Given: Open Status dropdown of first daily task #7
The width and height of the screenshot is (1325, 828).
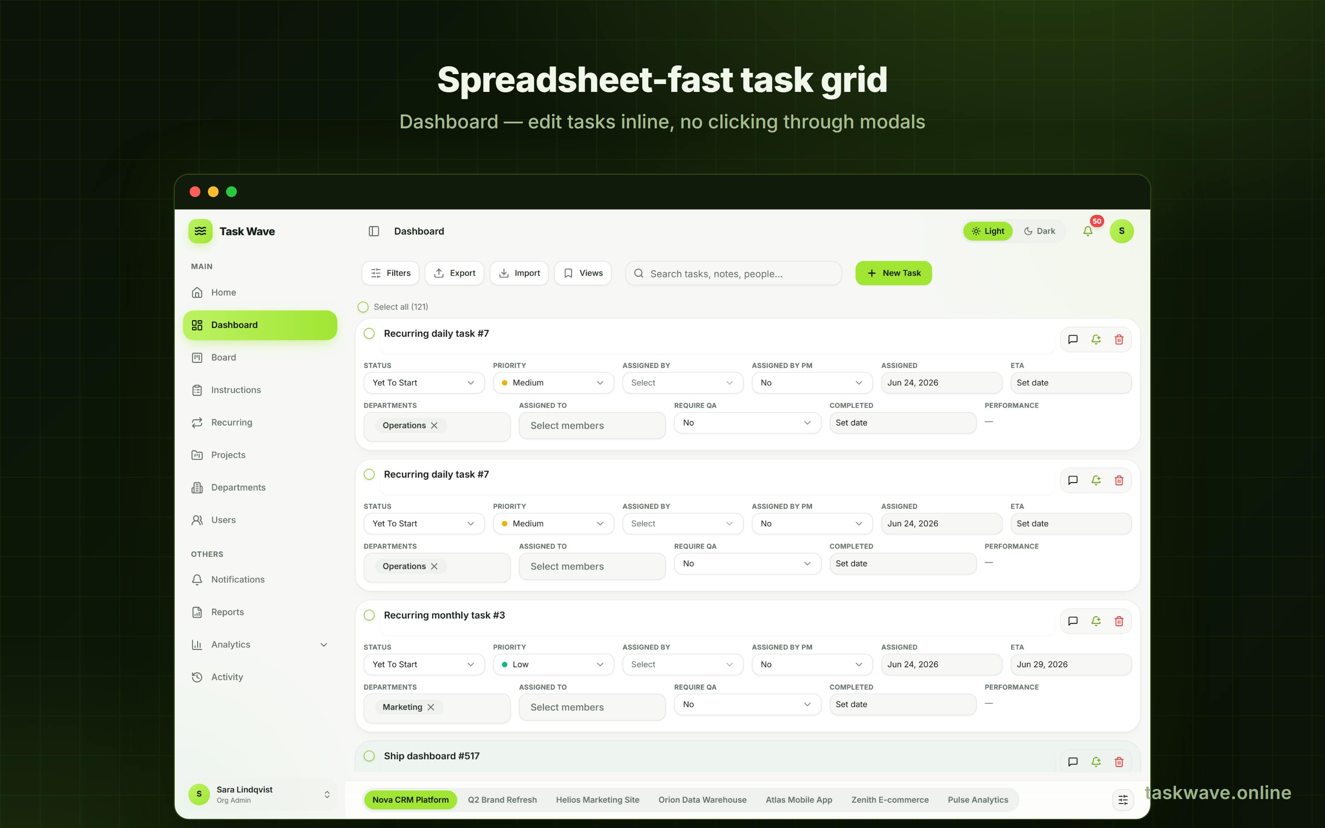Looking at the screenshot, I should click(424, 383).
